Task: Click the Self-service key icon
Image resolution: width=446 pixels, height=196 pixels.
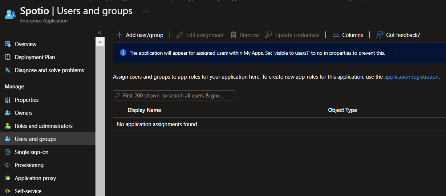Action: [x=8, y=191]
